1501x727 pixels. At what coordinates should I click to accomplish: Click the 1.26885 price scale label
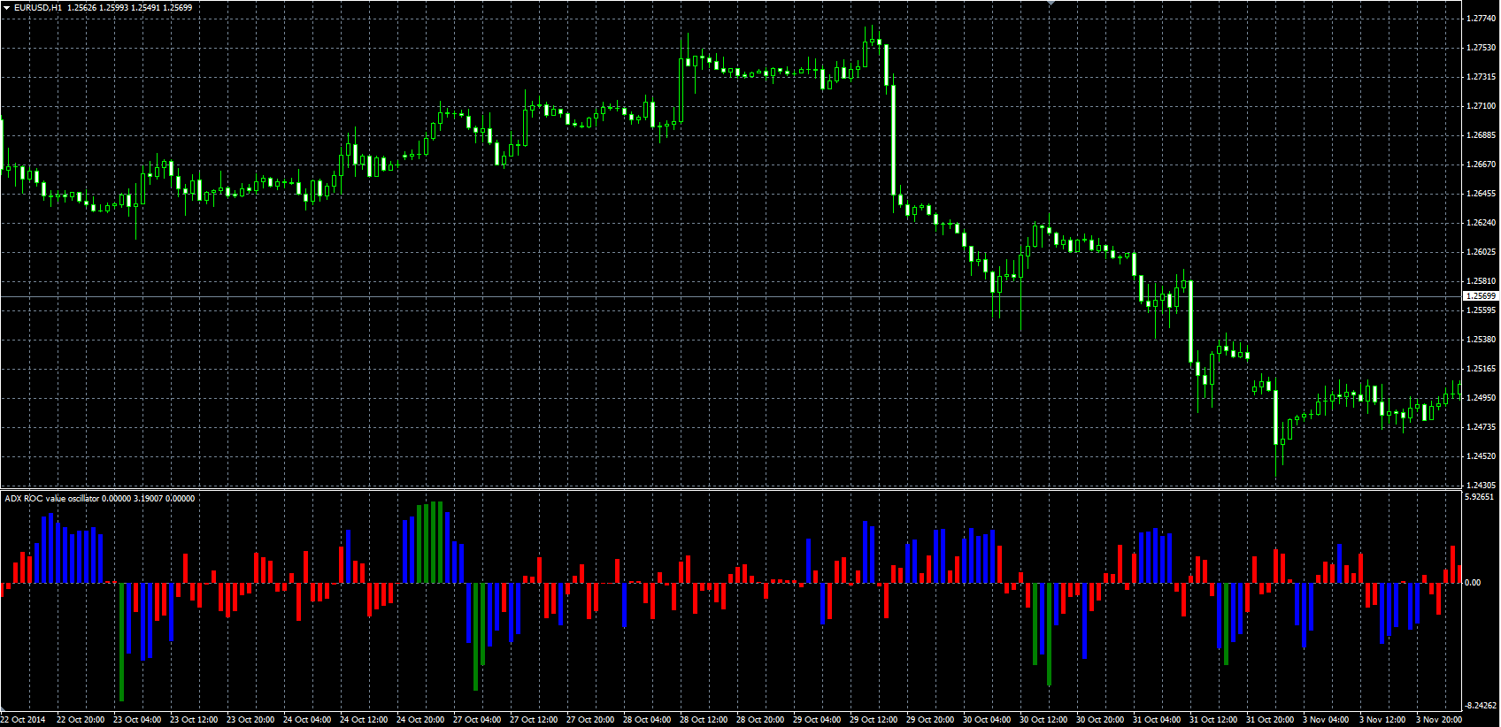tap(1482, 135)
